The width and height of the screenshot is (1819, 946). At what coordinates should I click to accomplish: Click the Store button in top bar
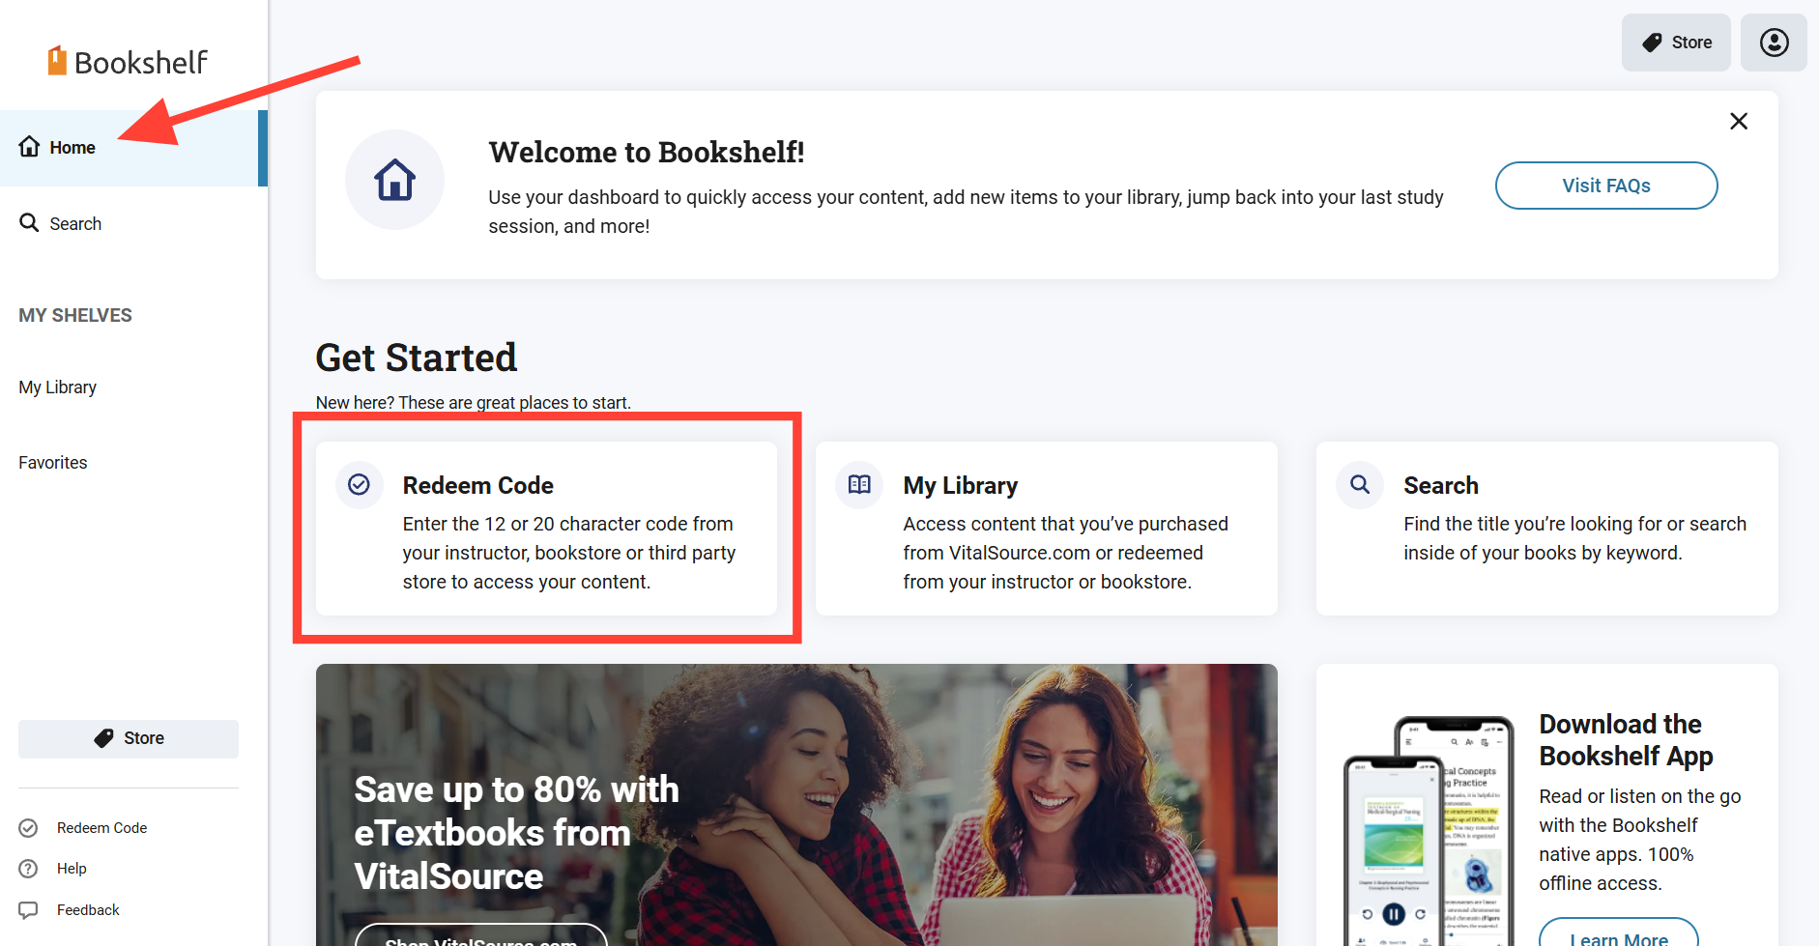click(1676, 43)
